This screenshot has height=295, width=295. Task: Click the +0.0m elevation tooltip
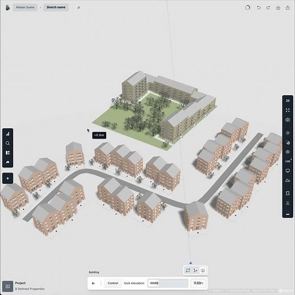click(99, 135)
